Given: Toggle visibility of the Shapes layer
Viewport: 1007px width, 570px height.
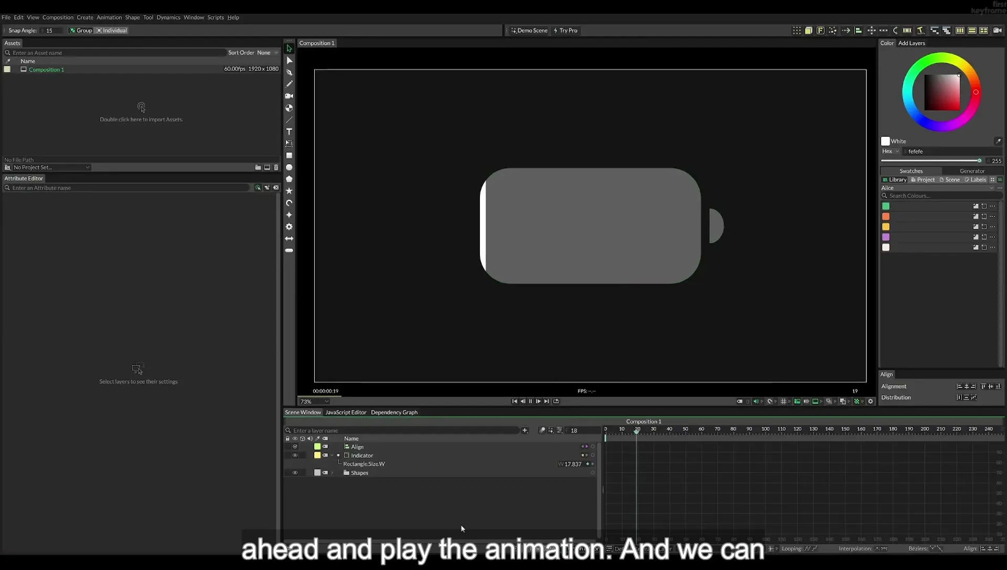Looking at the screenshot, I should [295, 473].
